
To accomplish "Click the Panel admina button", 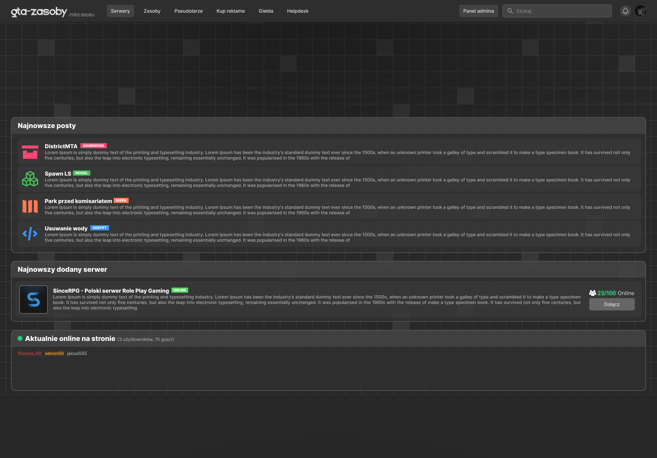I will point(478,11).
